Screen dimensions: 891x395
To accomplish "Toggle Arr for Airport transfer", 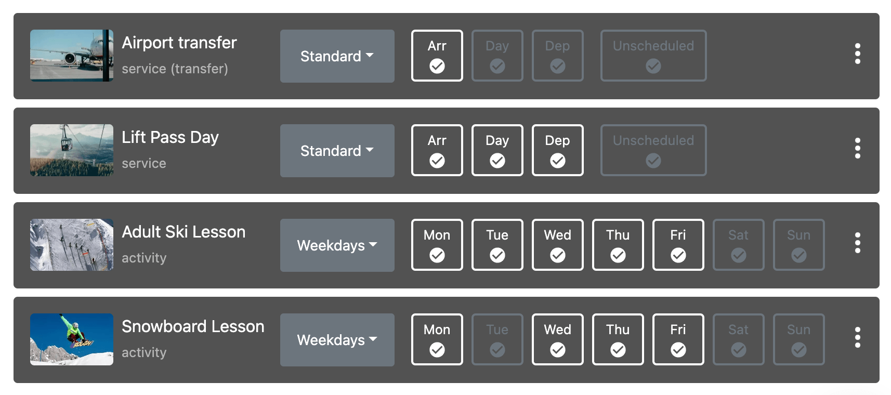I will 437,56.
